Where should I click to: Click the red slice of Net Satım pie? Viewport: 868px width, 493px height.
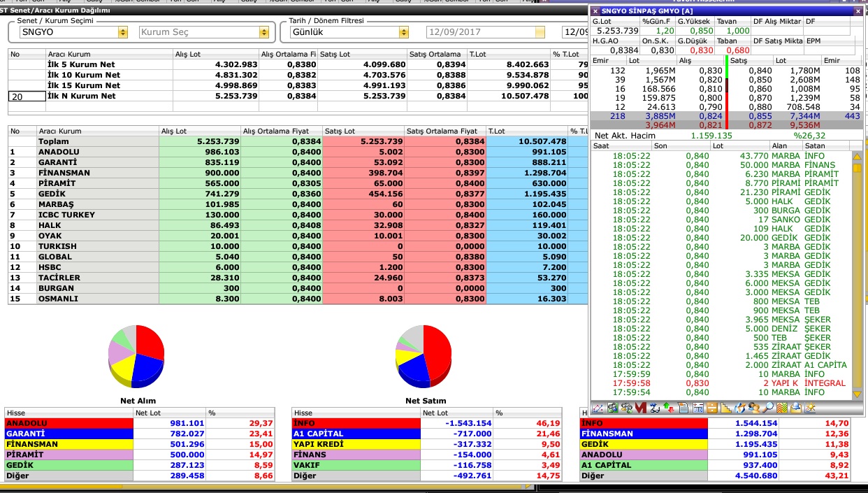tap(437, 353)
